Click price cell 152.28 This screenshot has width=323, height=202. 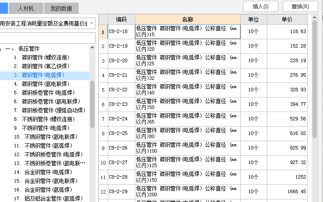click(287, 46)
